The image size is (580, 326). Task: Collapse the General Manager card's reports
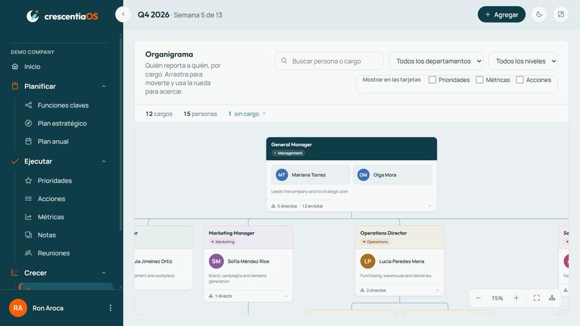point(430,206)
